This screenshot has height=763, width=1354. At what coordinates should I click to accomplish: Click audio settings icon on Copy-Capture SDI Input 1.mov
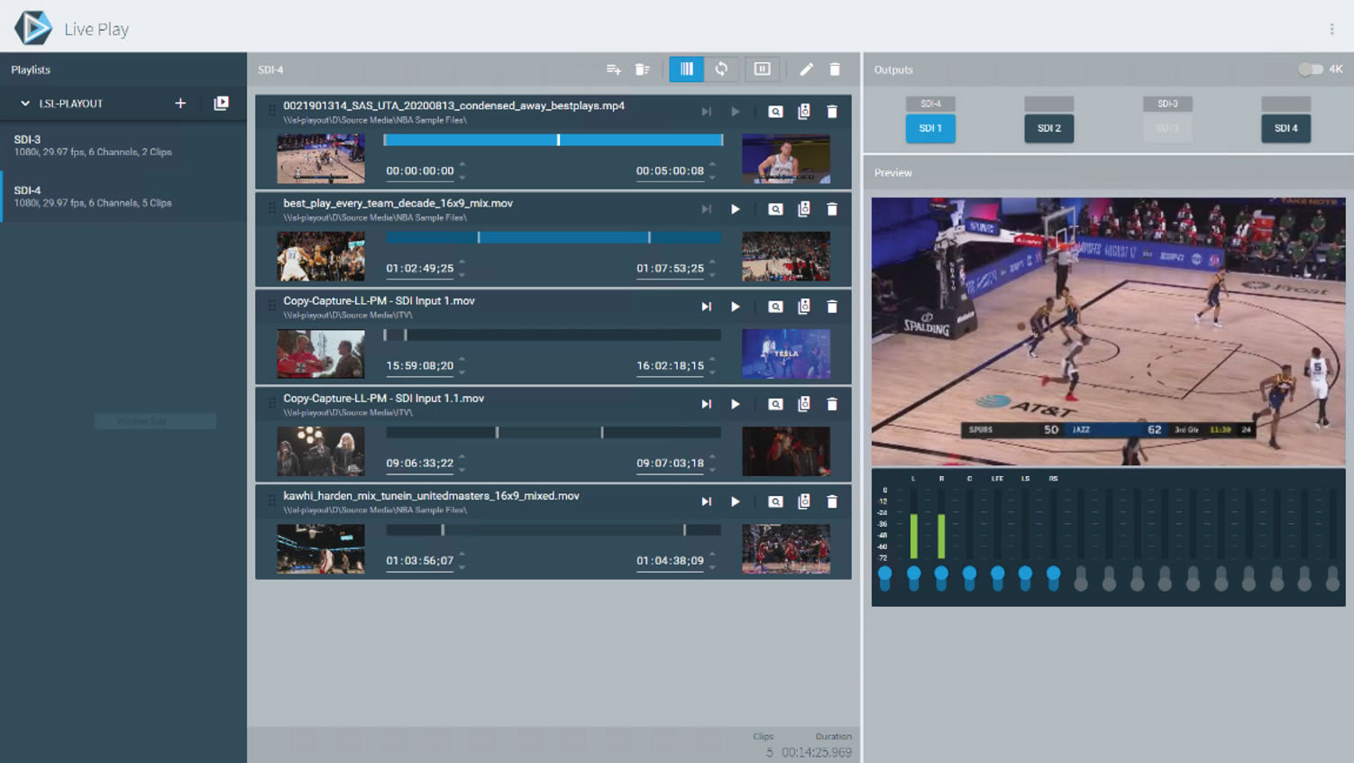[804, 307]
